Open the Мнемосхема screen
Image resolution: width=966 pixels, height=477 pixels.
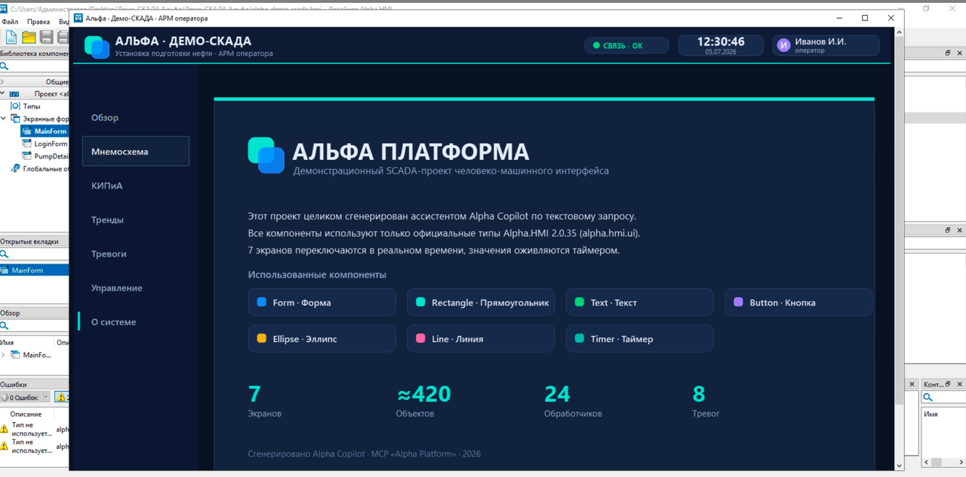135,152
